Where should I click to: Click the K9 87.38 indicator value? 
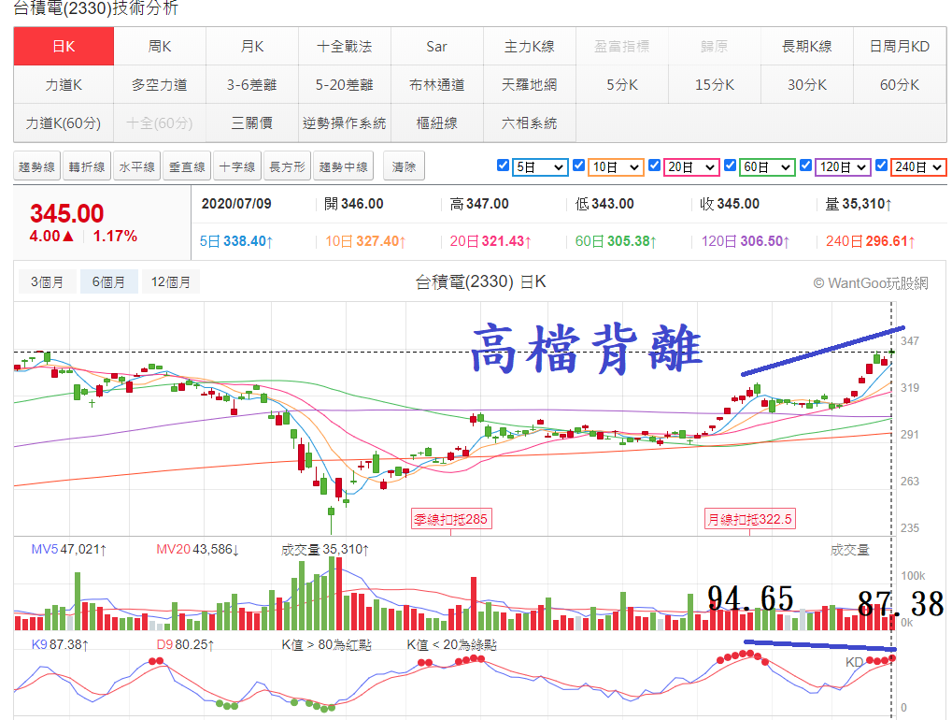(x=60, y=644)
